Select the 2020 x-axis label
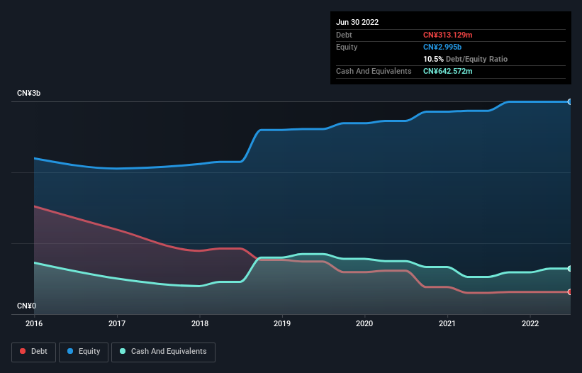Screen dimensions: 582x373 pyautogui.click(x=364, y=323)
